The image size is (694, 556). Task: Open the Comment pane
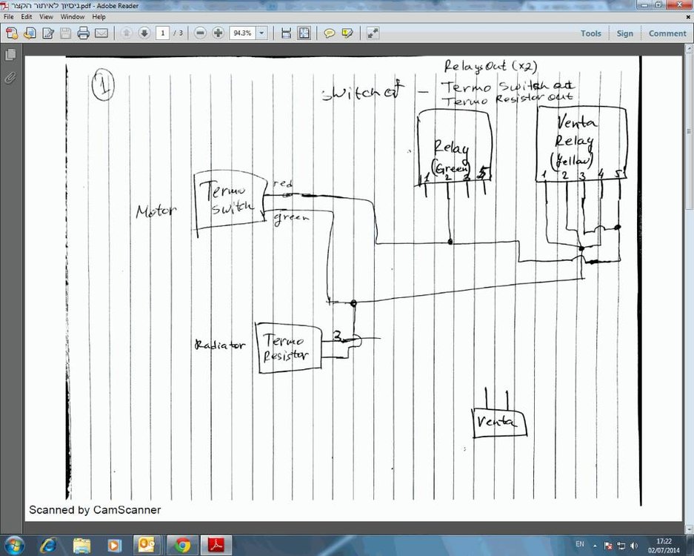click(x=667, y=33)
